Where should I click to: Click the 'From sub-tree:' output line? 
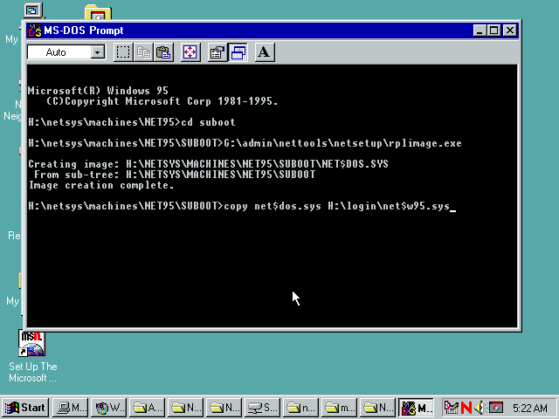[x=175, y=175]
